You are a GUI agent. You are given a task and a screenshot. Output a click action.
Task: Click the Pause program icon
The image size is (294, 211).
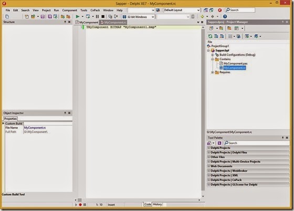(97, 17)
